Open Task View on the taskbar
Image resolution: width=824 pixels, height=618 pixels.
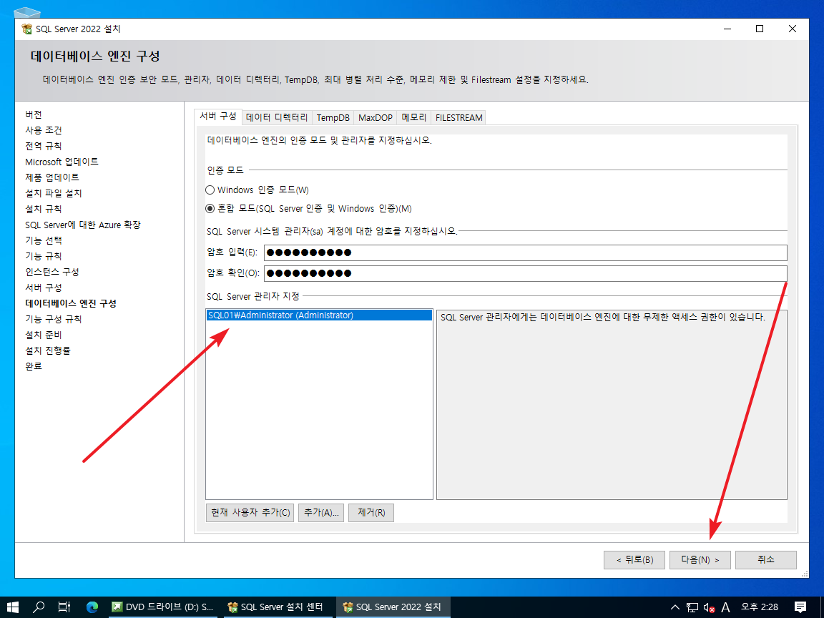(64, 607)
